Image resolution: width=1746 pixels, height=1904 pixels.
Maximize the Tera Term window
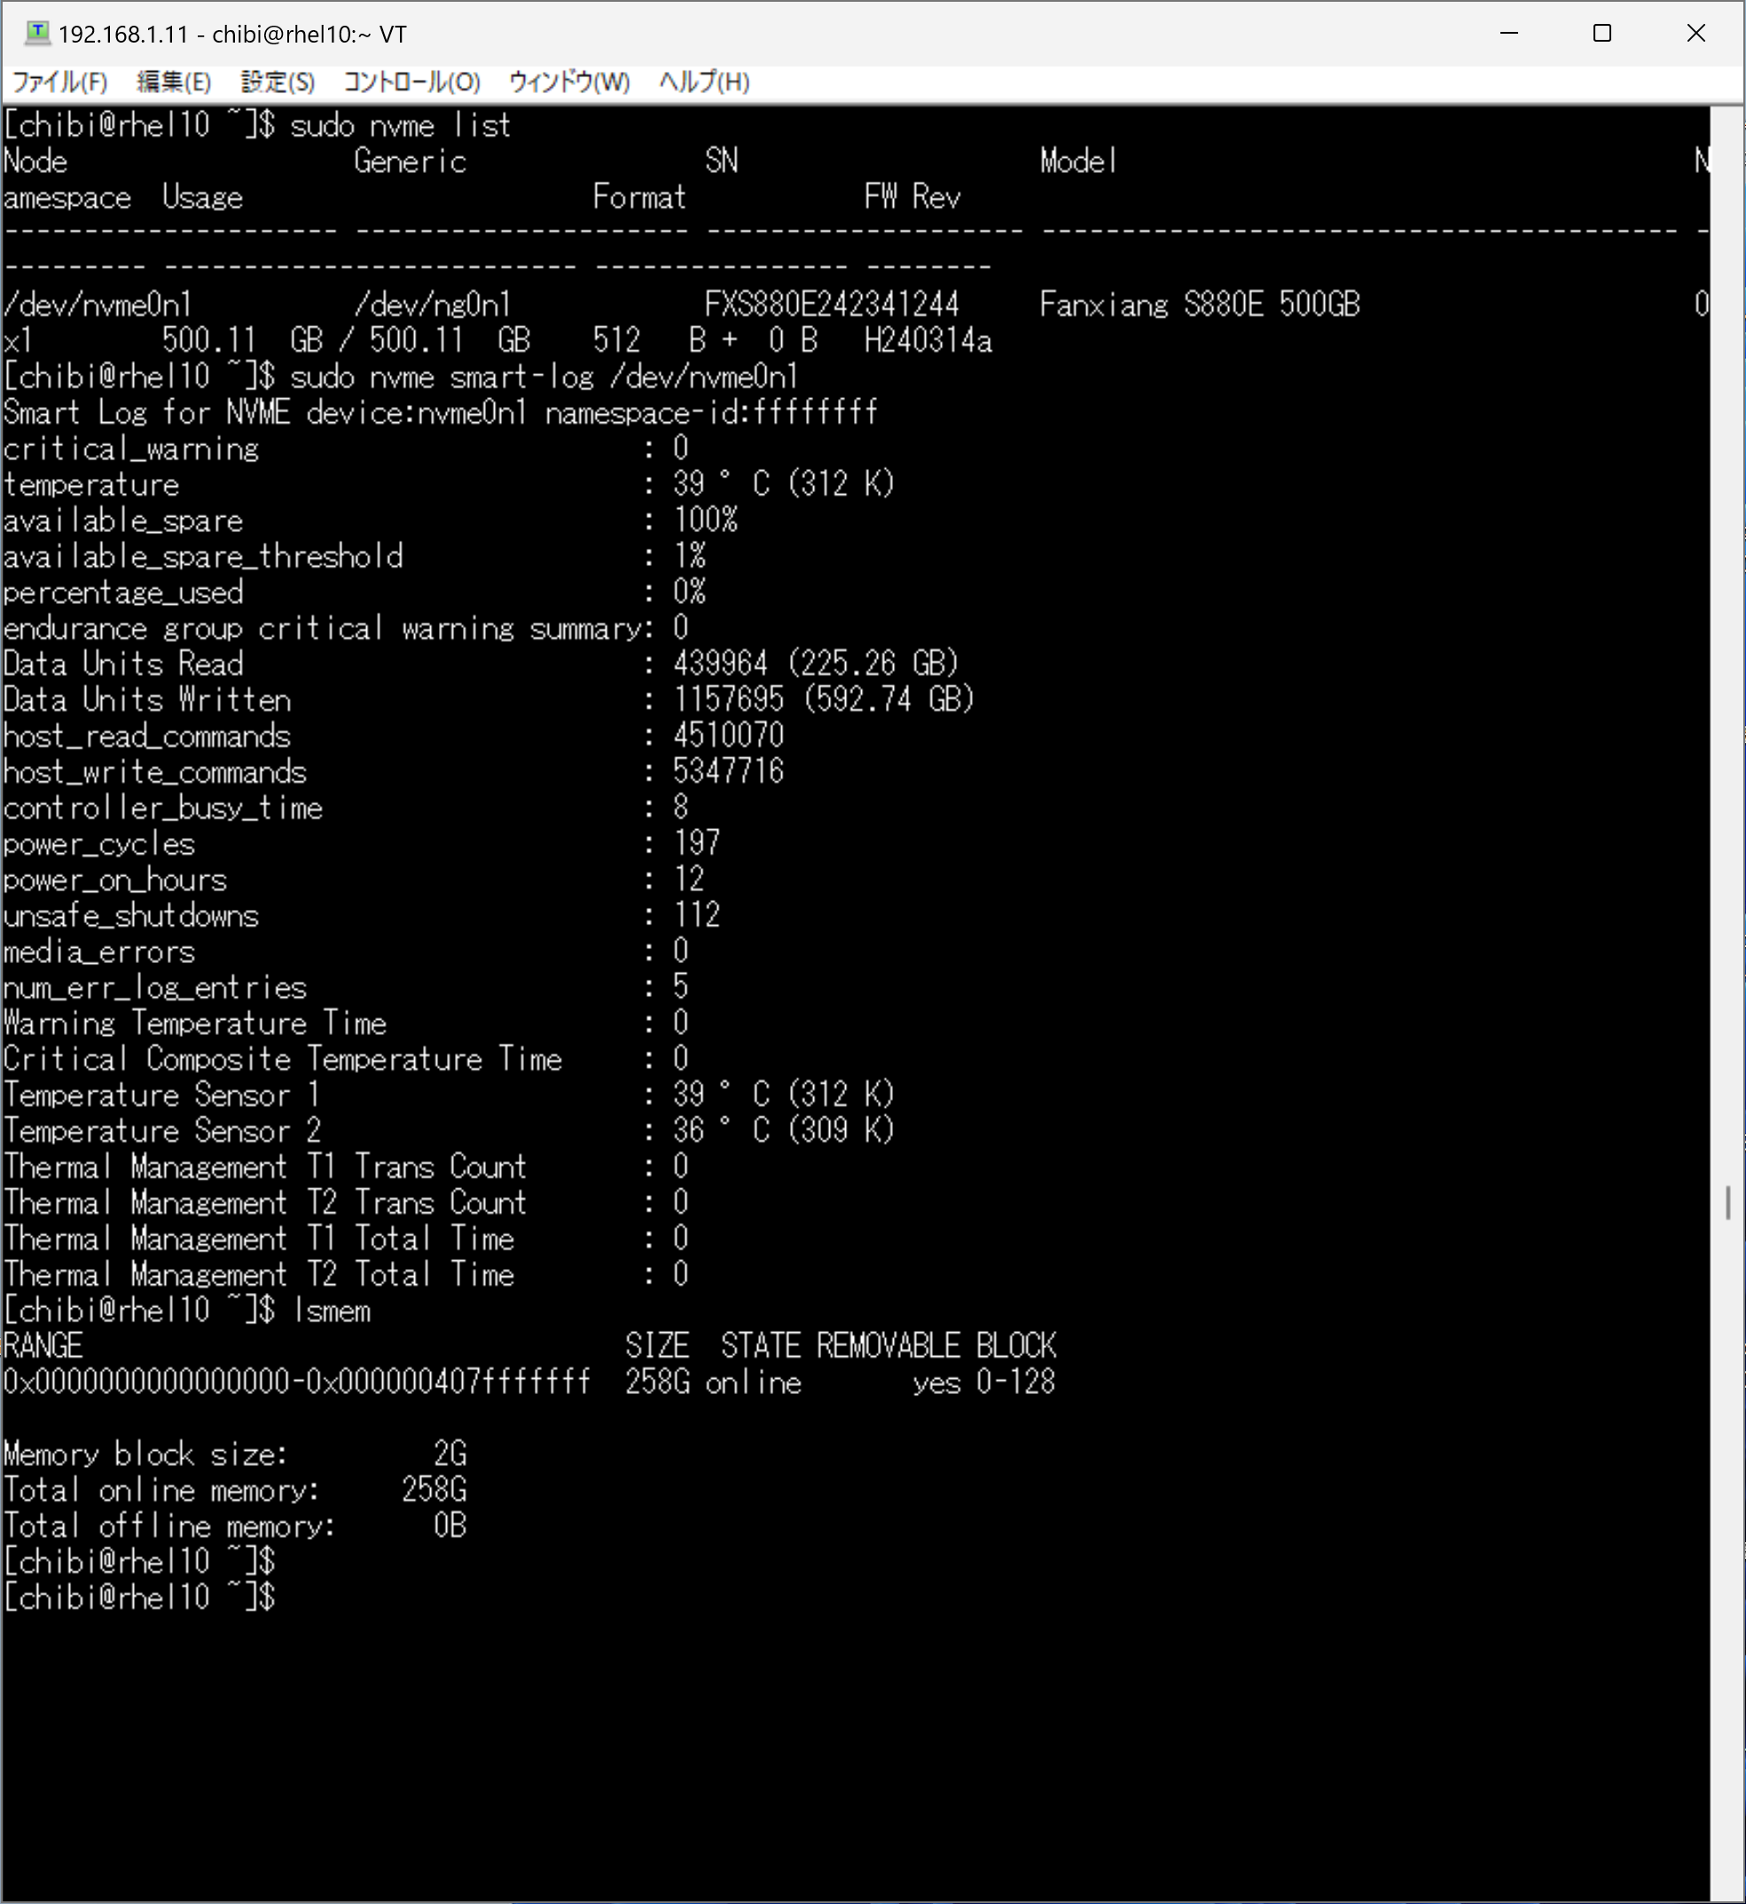(1602, 34)
